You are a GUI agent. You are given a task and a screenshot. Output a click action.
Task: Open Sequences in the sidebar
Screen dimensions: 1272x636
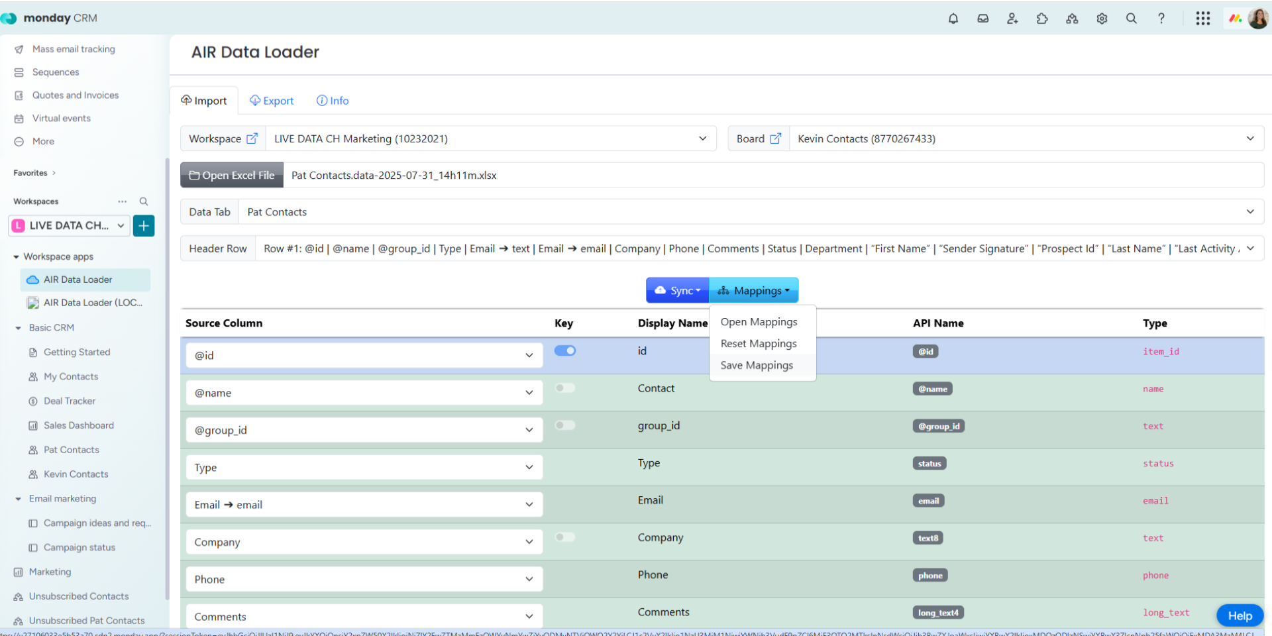[x=56, y=72]
